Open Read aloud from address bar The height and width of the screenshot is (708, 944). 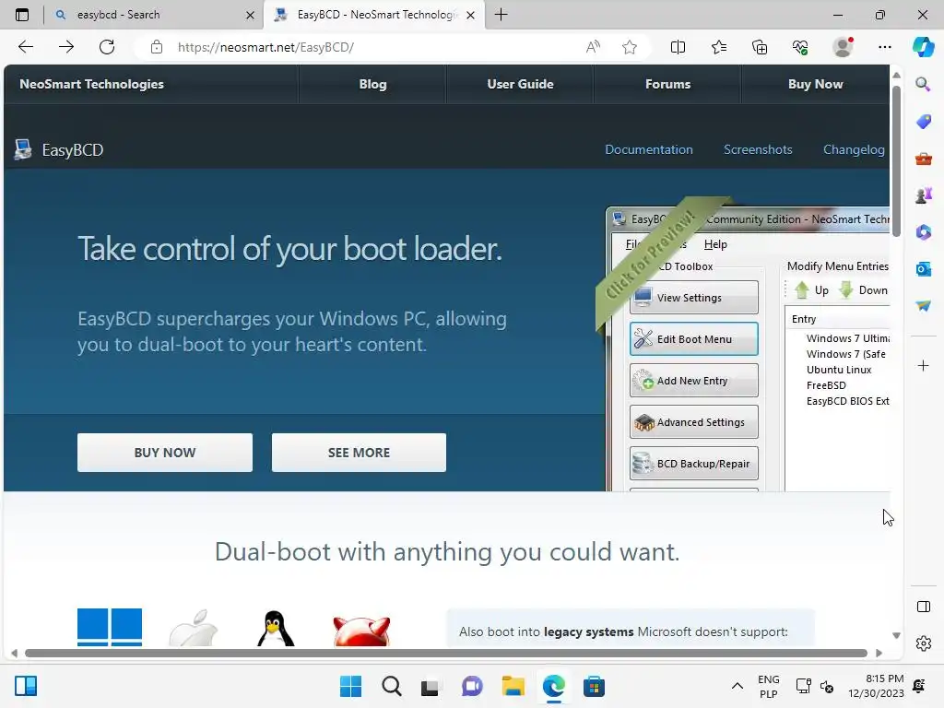[593, 47]
